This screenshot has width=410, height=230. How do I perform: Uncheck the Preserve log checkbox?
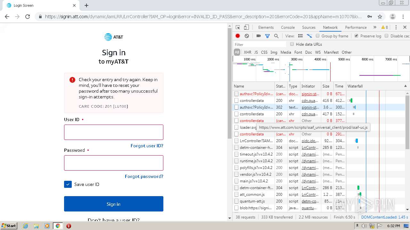tap(357, 36)
